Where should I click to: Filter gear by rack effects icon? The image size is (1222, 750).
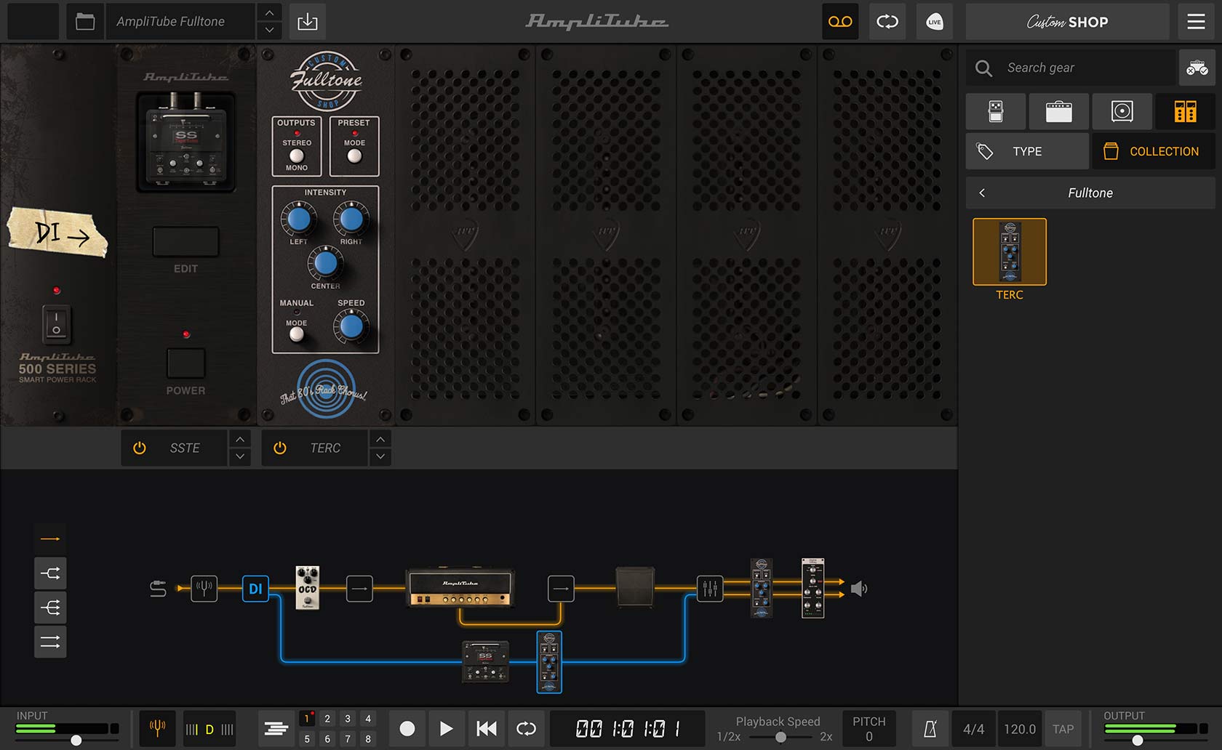(x=1185, y=111)
